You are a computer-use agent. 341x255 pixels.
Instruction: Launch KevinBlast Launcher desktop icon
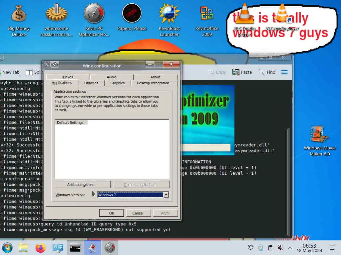(169, 20)
